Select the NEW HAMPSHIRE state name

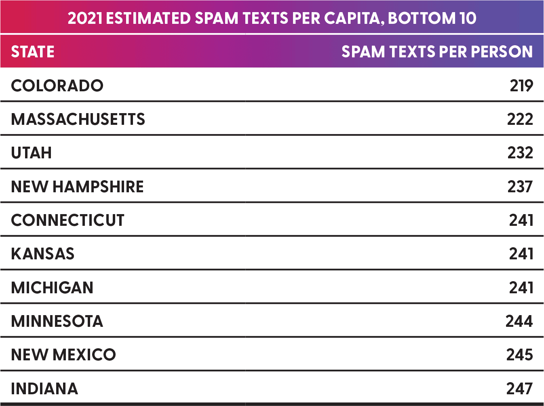pos(77,187)
